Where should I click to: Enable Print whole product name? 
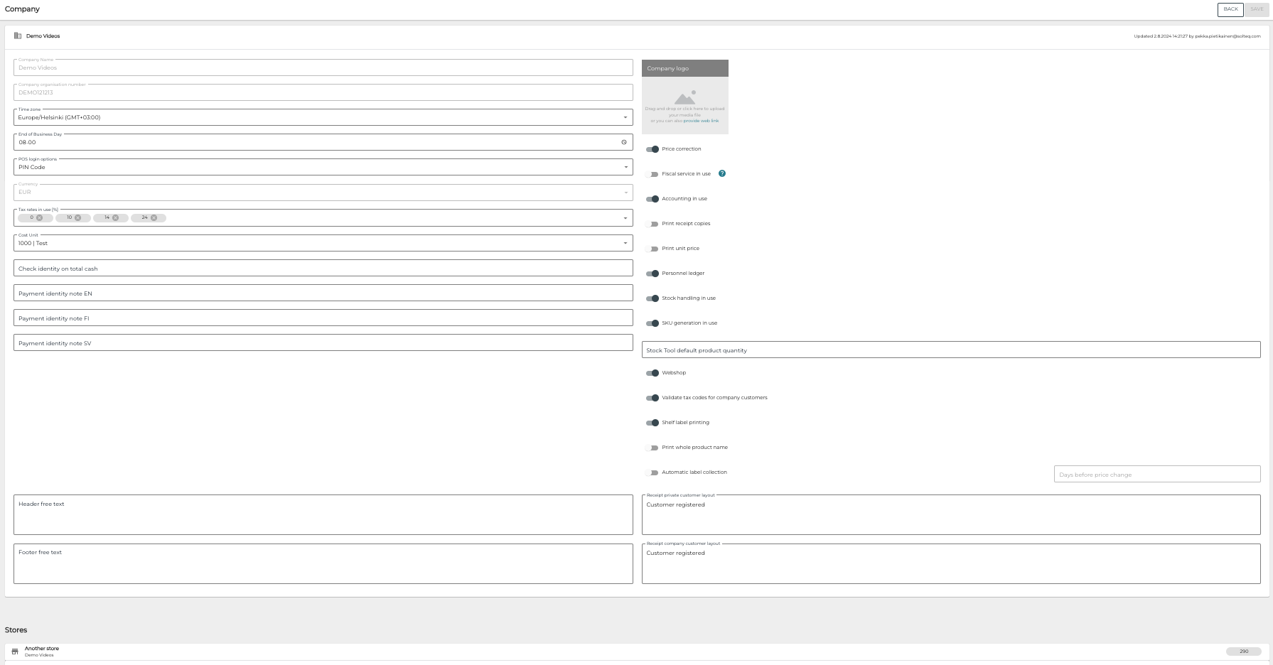652,448
